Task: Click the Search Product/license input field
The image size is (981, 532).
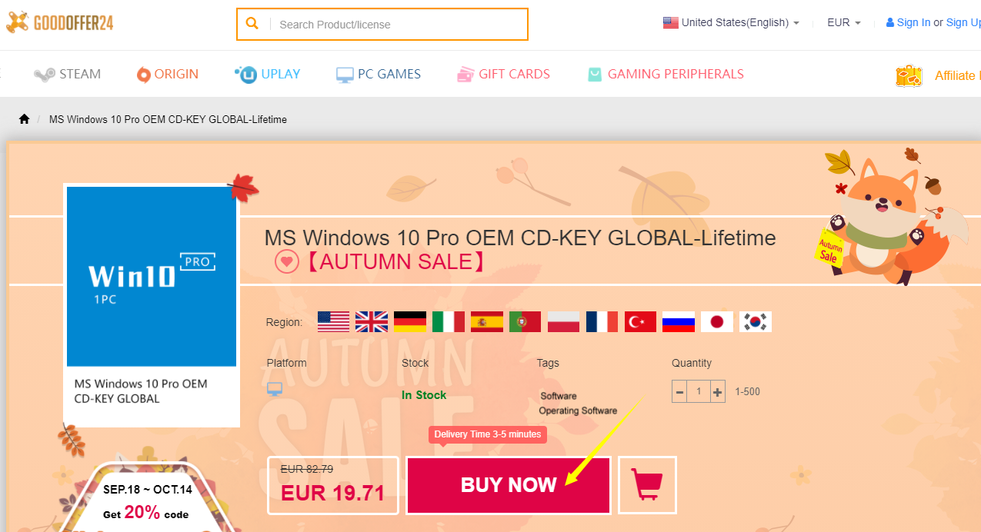Action: (x=399, y=25)
